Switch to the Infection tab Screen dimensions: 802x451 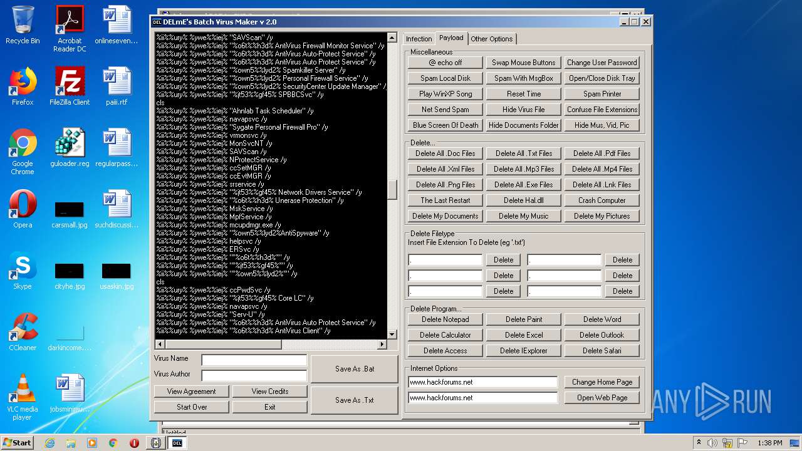coord(419,39)
